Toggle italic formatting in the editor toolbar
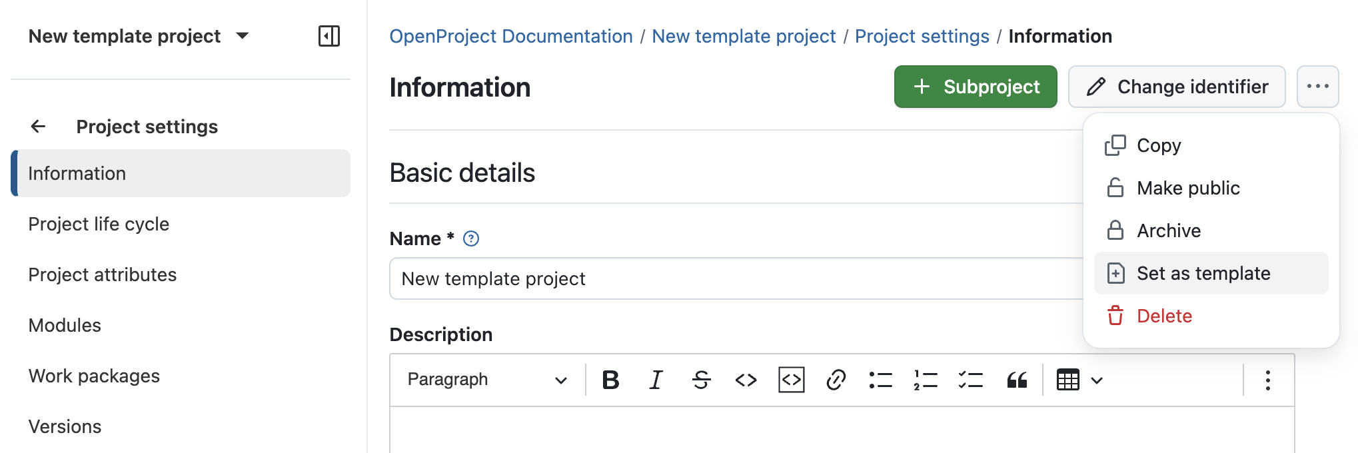 [656, 380]
